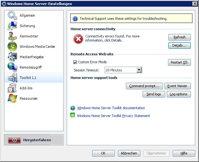Image resolution: width=199 pixels, height=162 pixels.
Task: Open Windows Home Server Toolkit documentation link
Action: click(111, 108)
